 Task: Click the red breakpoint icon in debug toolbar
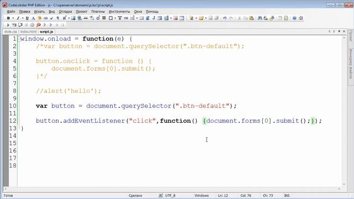pyautogui.click(x=38, y=25)
